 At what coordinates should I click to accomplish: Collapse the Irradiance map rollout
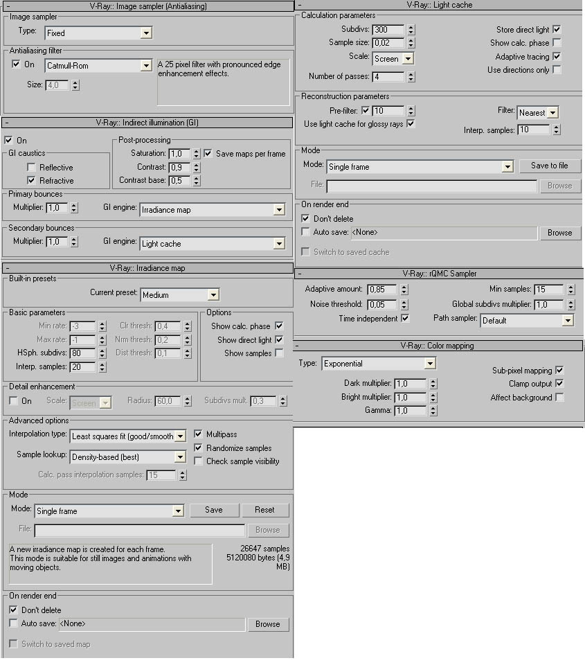pyautogui.click(x=147, y=268)
